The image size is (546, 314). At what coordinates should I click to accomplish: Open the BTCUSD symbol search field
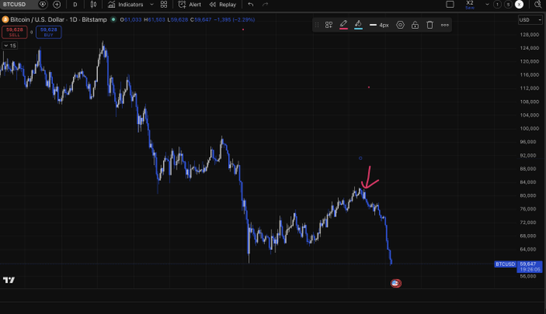pyautogui.click(x=14, y=5)
